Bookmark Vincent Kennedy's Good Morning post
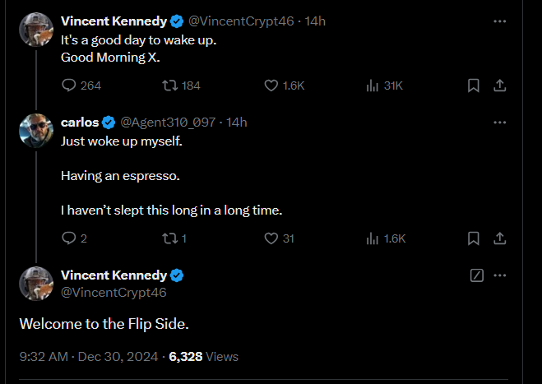Screen dimensions: 542x384 point(474,86)
